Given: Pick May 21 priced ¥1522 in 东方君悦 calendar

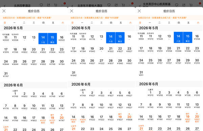Looking at the screenshot, I should click(x=111, y=50).
